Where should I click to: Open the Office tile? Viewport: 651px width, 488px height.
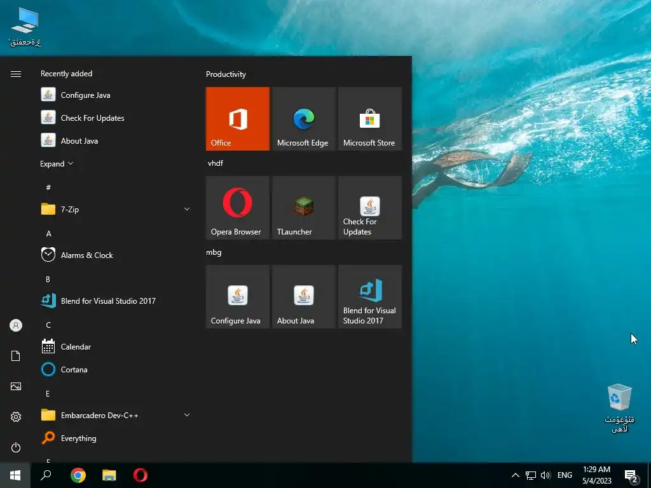238,119
